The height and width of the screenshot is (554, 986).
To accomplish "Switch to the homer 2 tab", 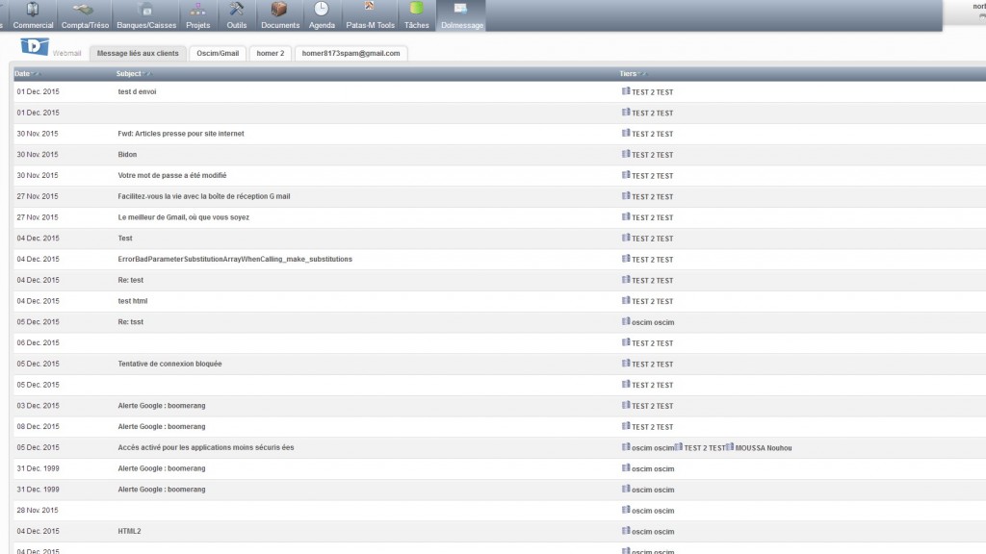I will pyautogui.click(x=271, y=54).
